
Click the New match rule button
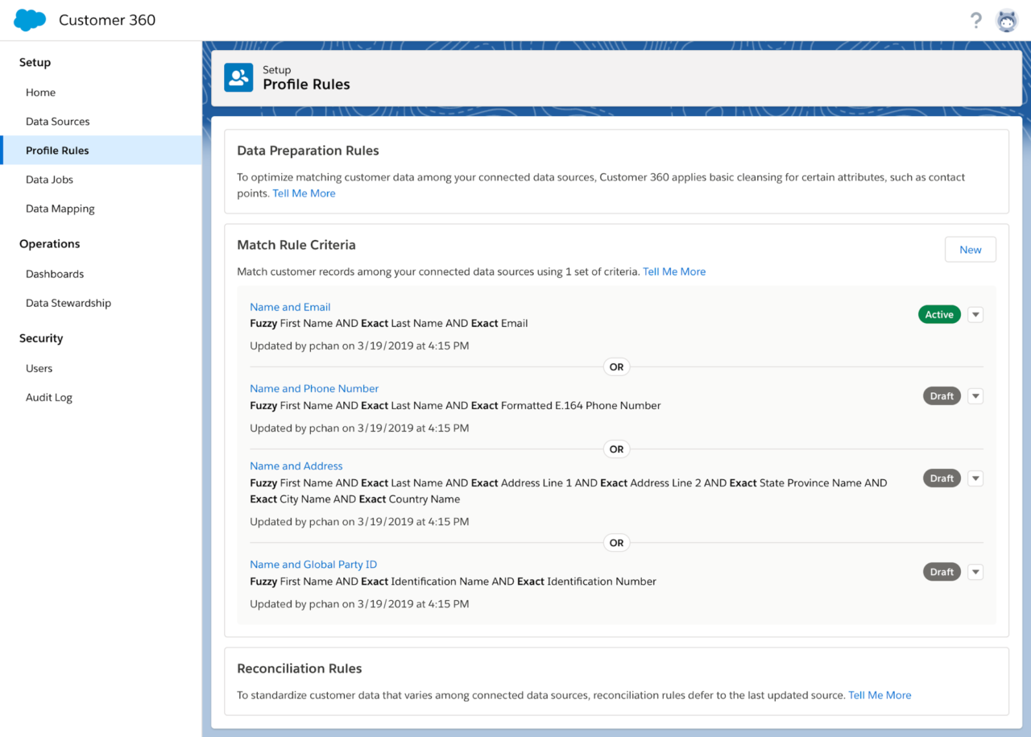[970, 250]
